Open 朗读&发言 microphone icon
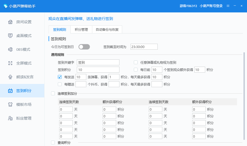The height and width of the screenshot is (146, 247). [10, 77]
